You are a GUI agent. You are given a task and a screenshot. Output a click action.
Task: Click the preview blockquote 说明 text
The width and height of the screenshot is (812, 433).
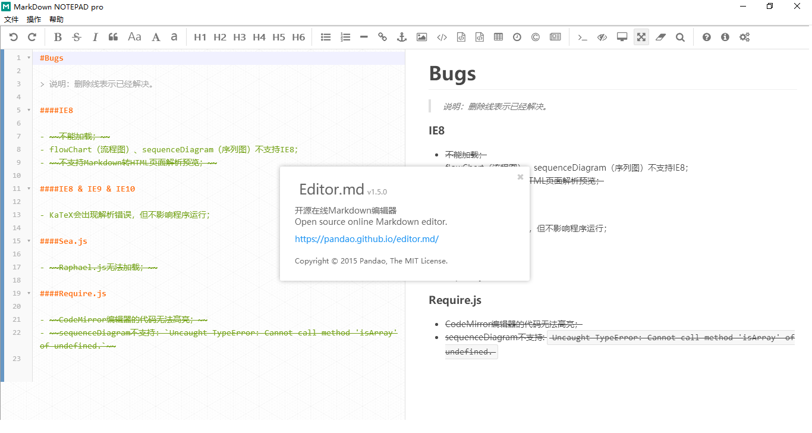pos(495,106)
